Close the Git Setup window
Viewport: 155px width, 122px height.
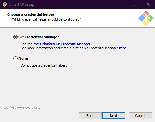pos(148,4)
